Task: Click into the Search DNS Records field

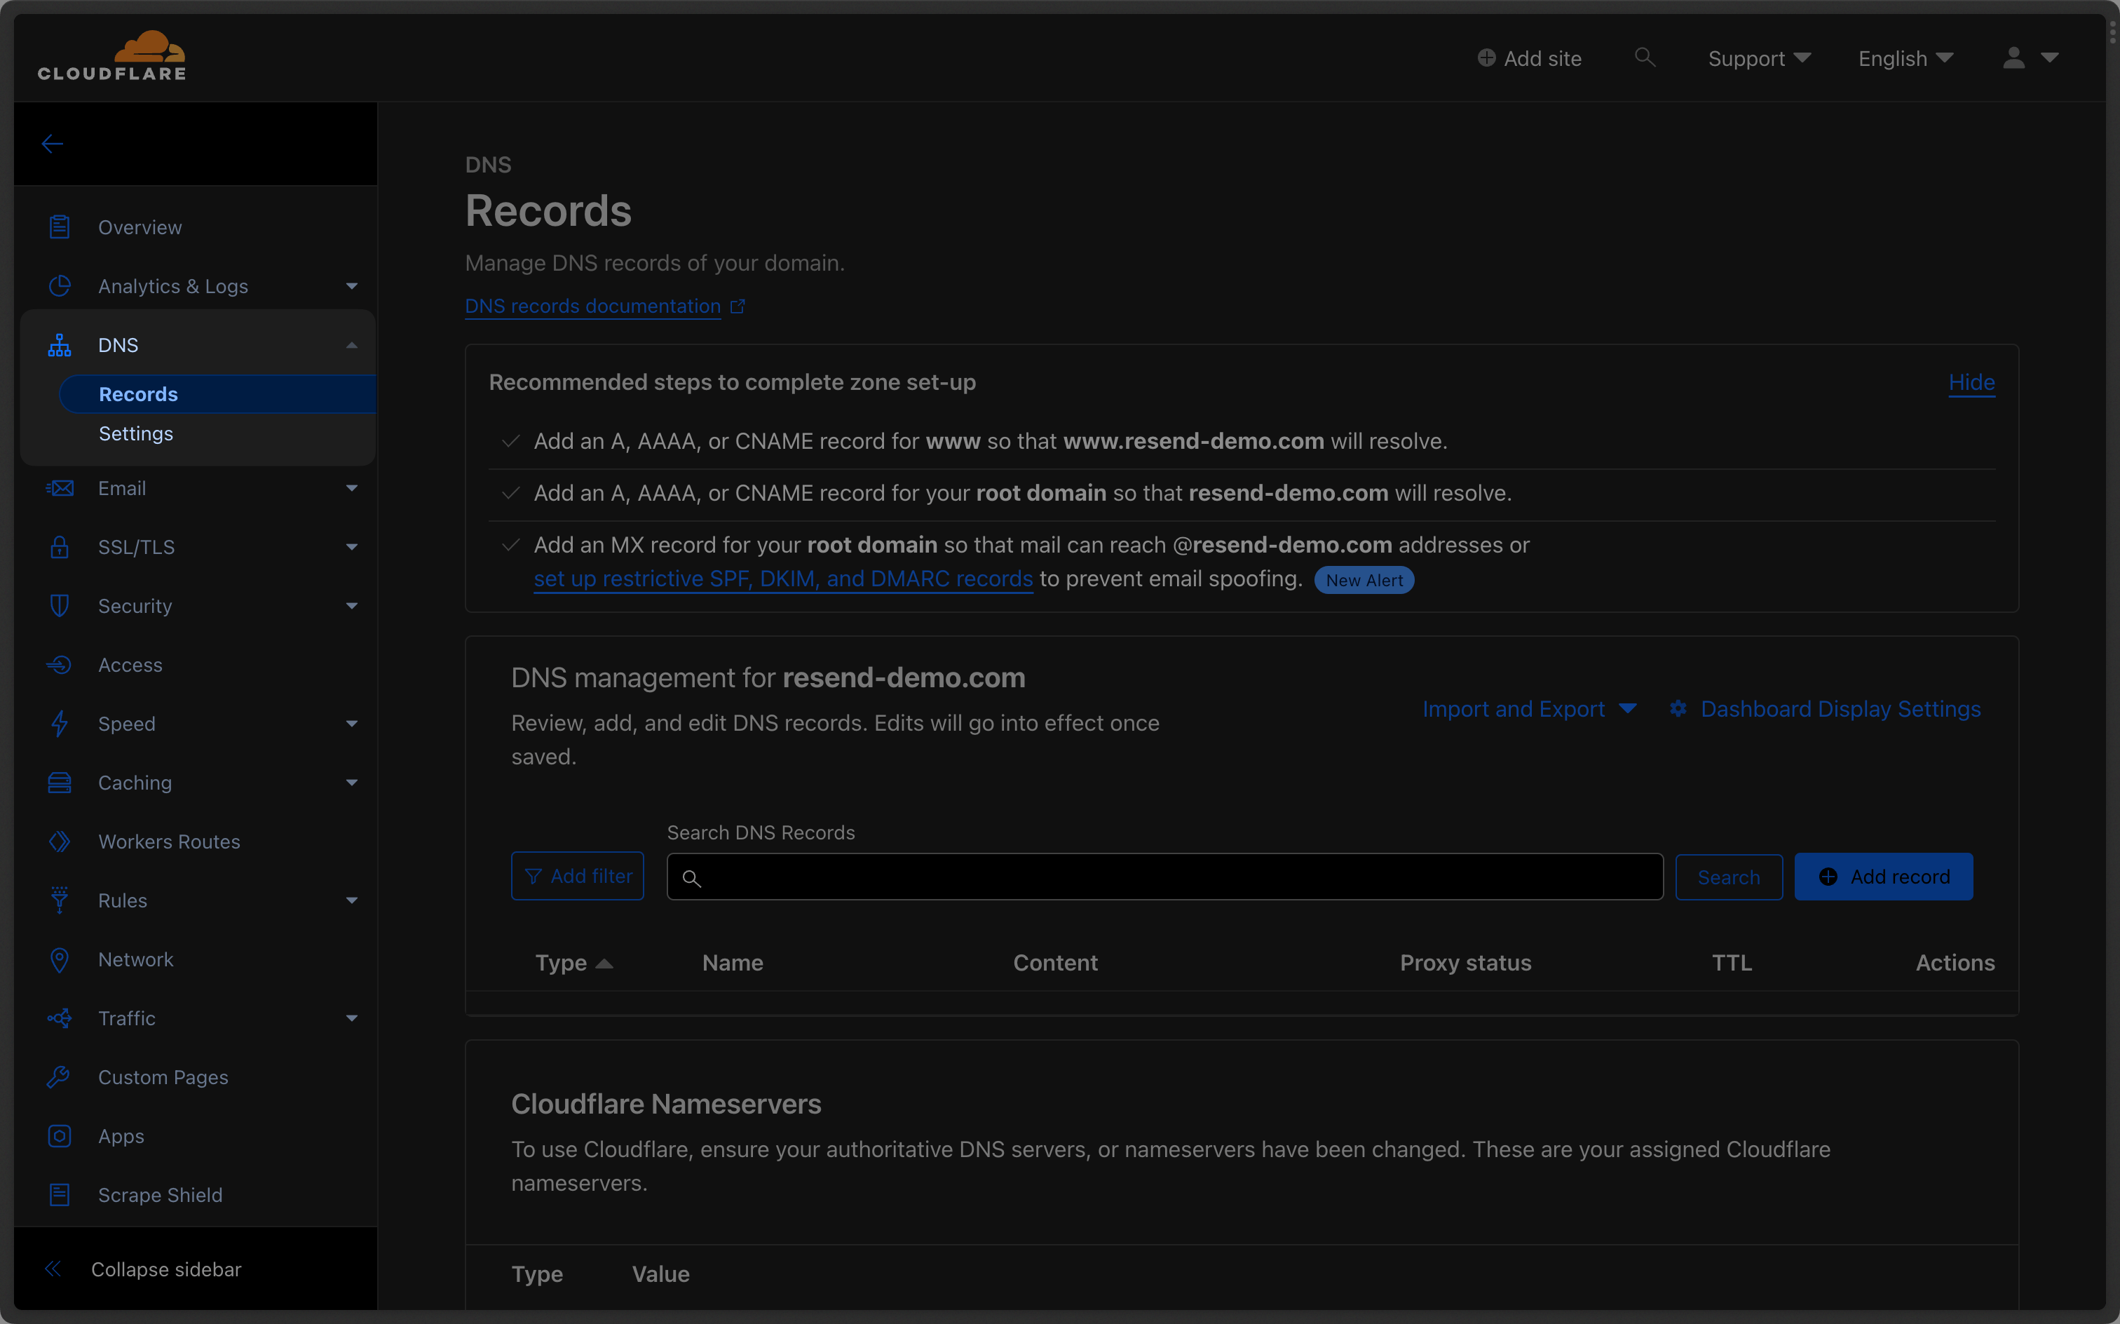Action: [x=1165, y=877]
